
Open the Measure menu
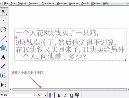pos(61,3)
